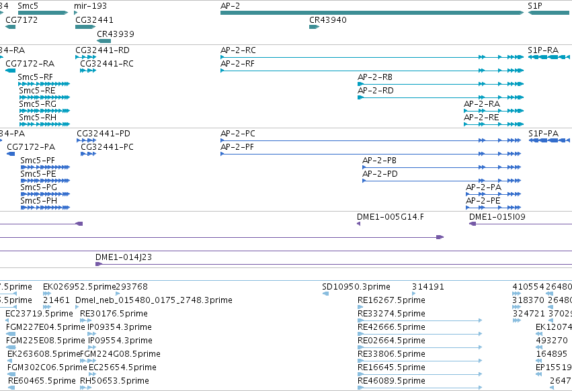
Task: Select transcript Smc5-RF
Action: point(44,84)
